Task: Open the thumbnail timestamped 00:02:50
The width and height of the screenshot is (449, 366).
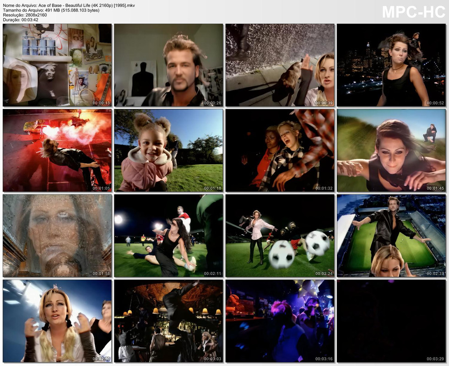Action: (x=57, y=321)
